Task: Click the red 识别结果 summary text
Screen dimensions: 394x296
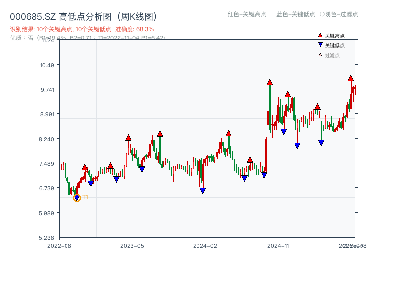Action: coord(82,29)
